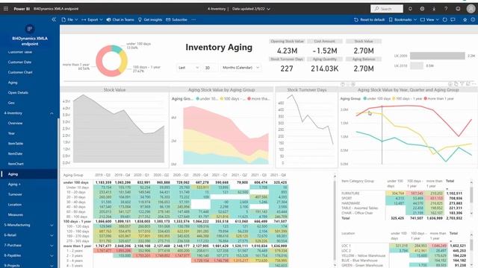The width and height of the screenshot is (478, 268).
Task: Click the feedback smiley icon
Action: click(x=458, y=9)
